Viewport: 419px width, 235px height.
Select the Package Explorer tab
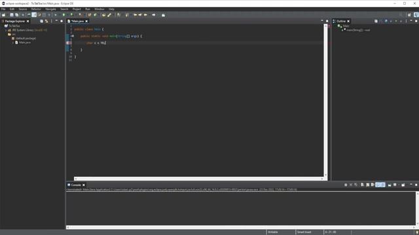coord(15,21)
